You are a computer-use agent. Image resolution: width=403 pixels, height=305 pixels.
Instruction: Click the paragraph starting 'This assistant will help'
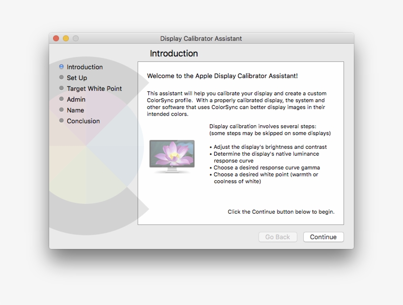pos(237,104)
